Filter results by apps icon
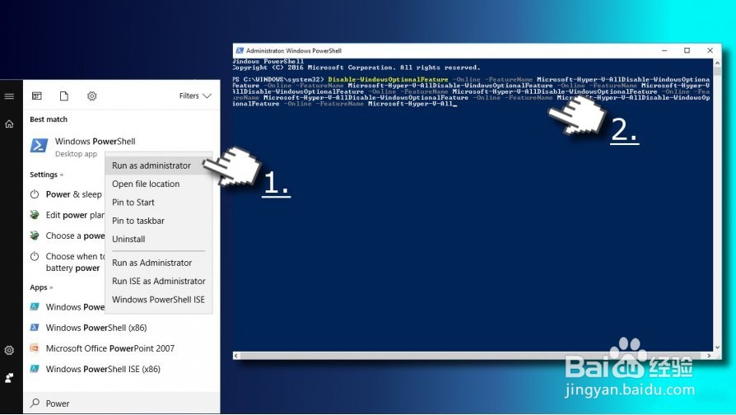Image resolution: width=736 pixels, height=415 pixels. [x=37, y=96]
